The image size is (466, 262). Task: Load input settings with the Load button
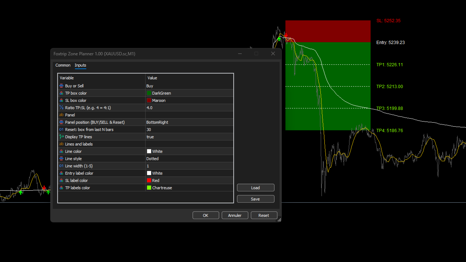point(256,188)
